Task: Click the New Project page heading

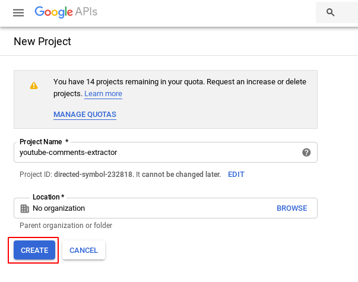Action: coord(42,42)
